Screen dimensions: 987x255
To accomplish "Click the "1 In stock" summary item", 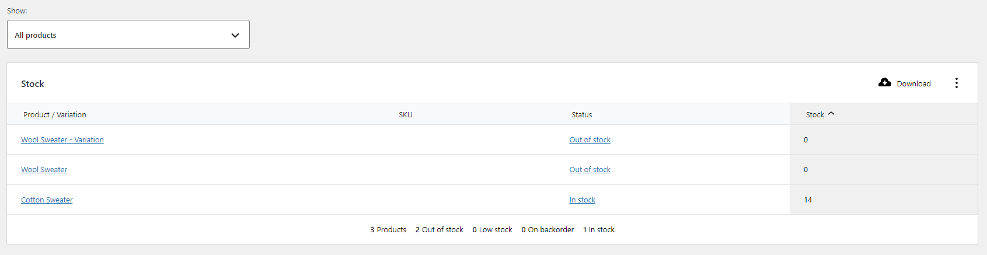I will point(599,230).
